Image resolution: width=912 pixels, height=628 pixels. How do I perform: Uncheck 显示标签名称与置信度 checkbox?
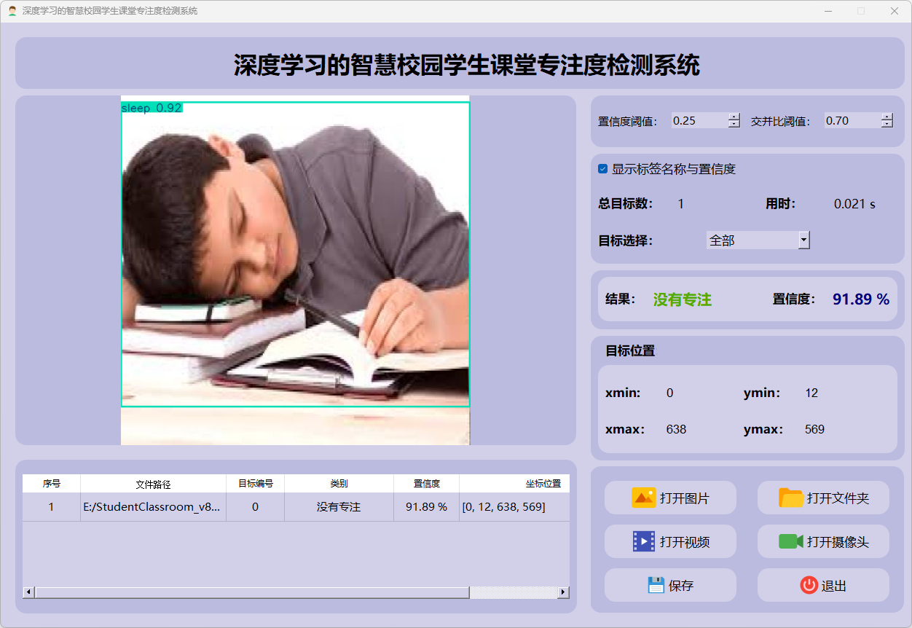(x=602, y=169)
